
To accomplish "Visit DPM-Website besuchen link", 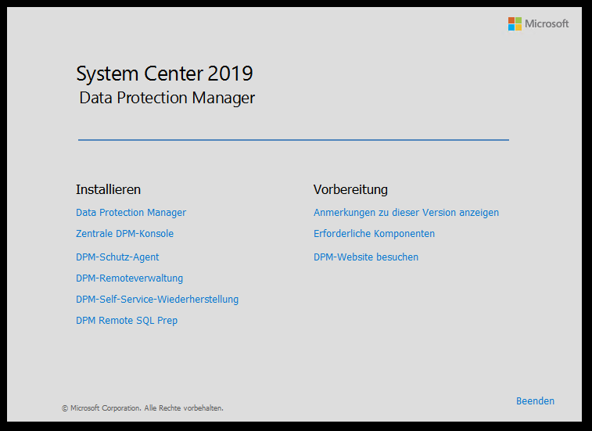I will pos(365,257).
